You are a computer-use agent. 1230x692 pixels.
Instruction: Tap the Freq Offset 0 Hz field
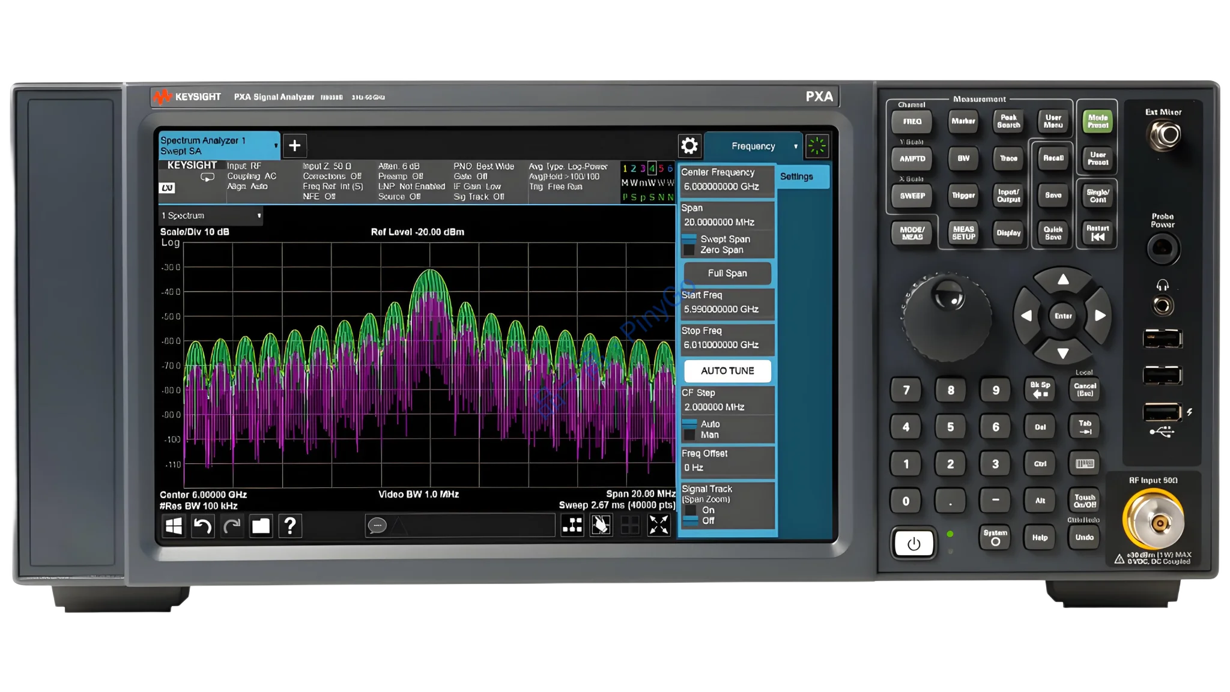coord(727,461)
